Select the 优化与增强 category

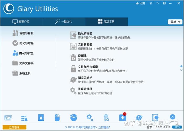[x=23, y=43]
